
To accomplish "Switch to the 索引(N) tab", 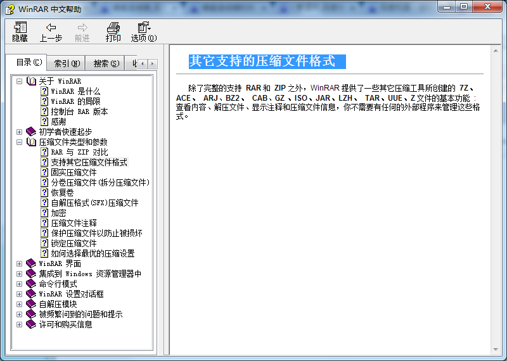I will tap(67, 63).
